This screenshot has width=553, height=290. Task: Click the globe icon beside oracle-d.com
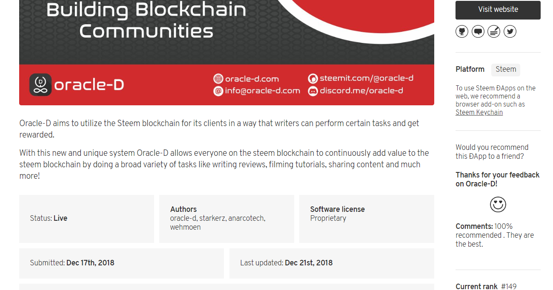coord(218,79)
